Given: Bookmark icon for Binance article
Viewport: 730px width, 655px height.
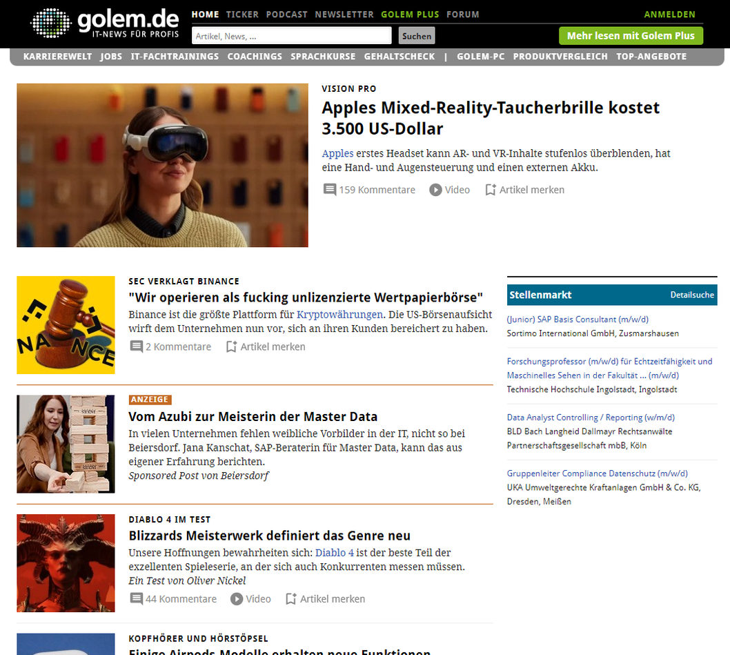Looking at the screenshot, I should (x=231, y=346).
